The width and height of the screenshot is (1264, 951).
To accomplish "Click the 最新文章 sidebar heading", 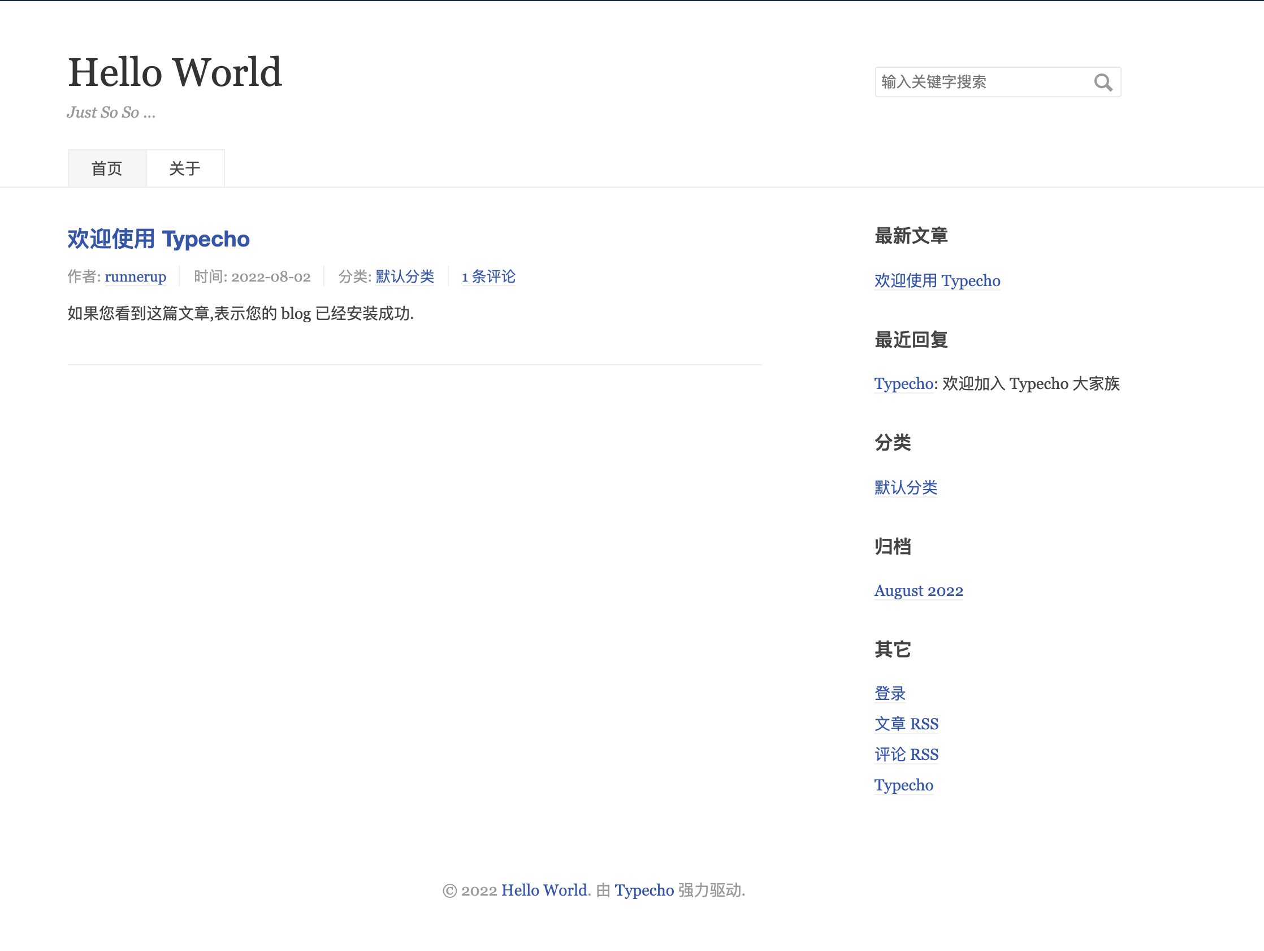I will click(x=911, y=235).
